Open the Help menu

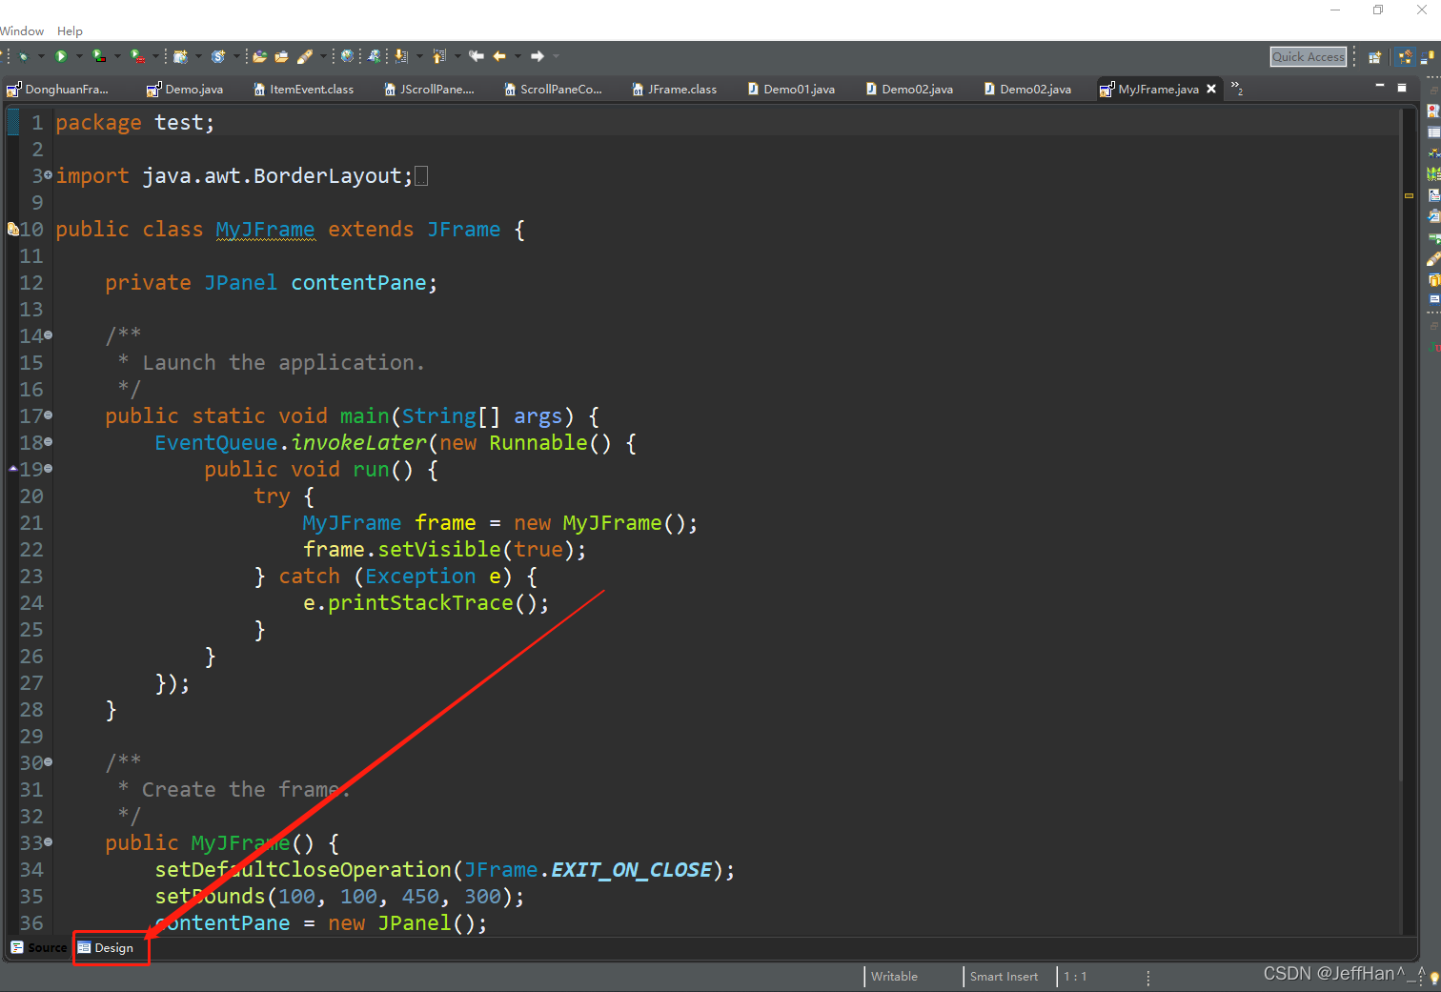click(x=70, y=31)
